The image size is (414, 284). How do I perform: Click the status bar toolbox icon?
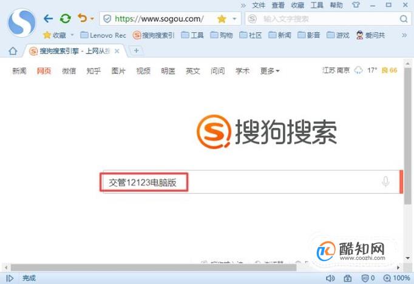point(348,278)
